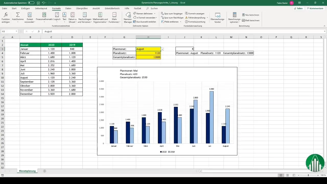Toggle Automatisches Speichern switch
This screenshot has height=184, width=327.
(x=31, y=3)
